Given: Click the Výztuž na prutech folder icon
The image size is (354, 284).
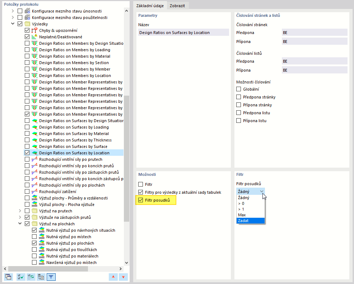Looking at the screenshot, I should [34, 211].
